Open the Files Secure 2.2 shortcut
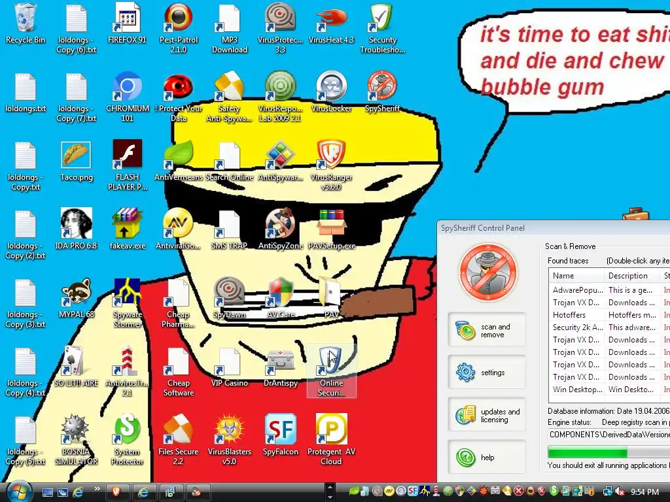 click(x=178, y=440)
